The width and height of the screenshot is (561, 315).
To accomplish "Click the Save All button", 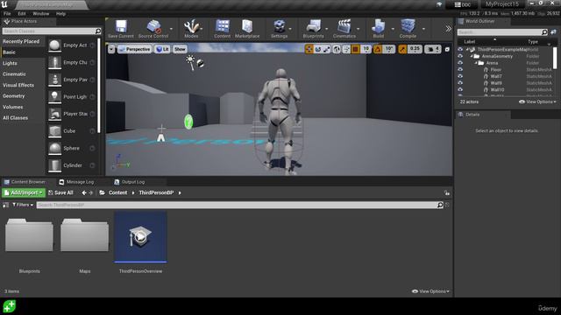I will pos(60,192).
